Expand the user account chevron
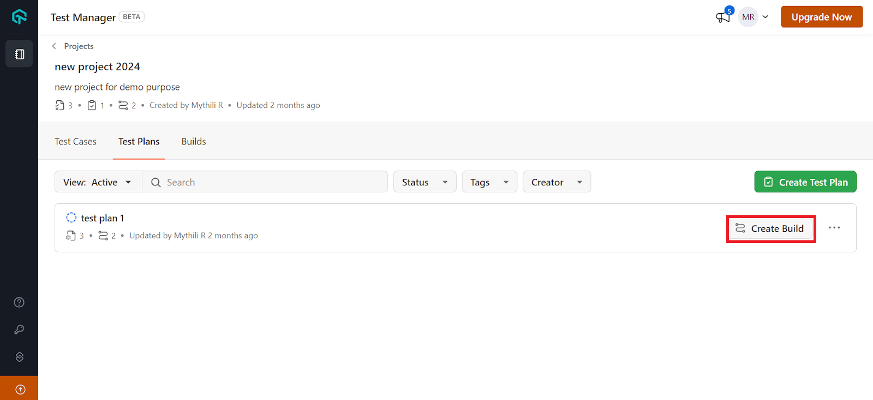The width and height of the screenshot is (873, 400). tap(766, 17)
